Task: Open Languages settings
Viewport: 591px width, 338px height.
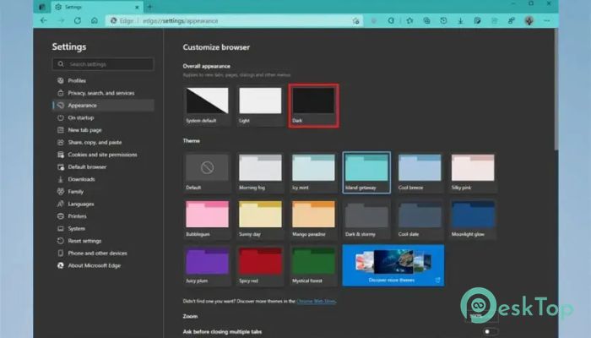Action: 103,204
